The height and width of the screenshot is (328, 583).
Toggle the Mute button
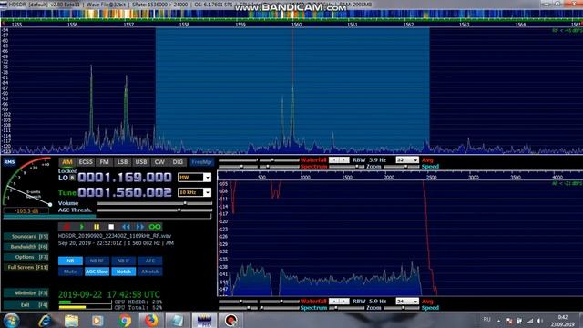pyautogui.click(x=70, y=272)
